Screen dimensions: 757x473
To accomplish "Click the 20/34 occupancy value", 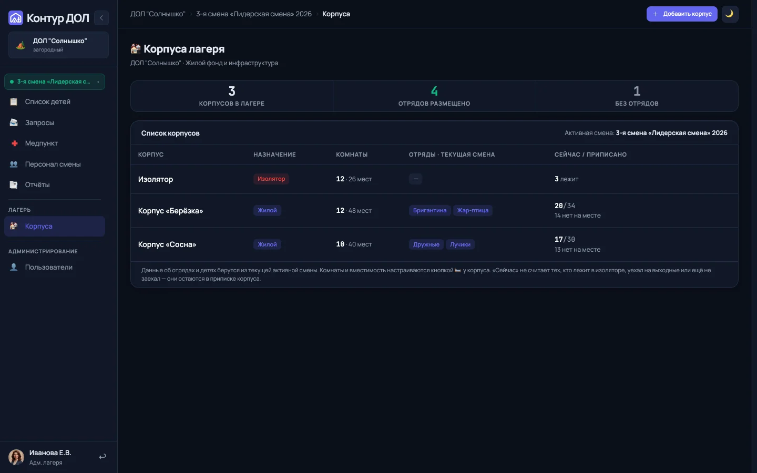I will click(x=565, y=205).
